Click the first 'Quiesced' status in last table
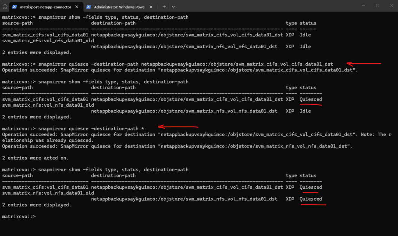This screenshot has width=398, height=236. [x=311, y=187]
